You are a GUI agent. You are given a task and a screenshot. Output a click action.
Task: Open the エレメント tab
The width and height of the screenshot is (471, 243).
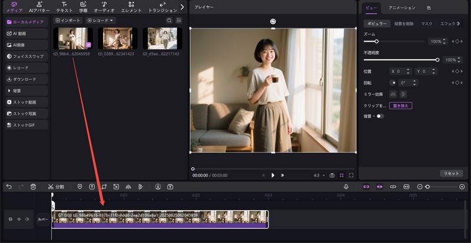click(131, 7)
